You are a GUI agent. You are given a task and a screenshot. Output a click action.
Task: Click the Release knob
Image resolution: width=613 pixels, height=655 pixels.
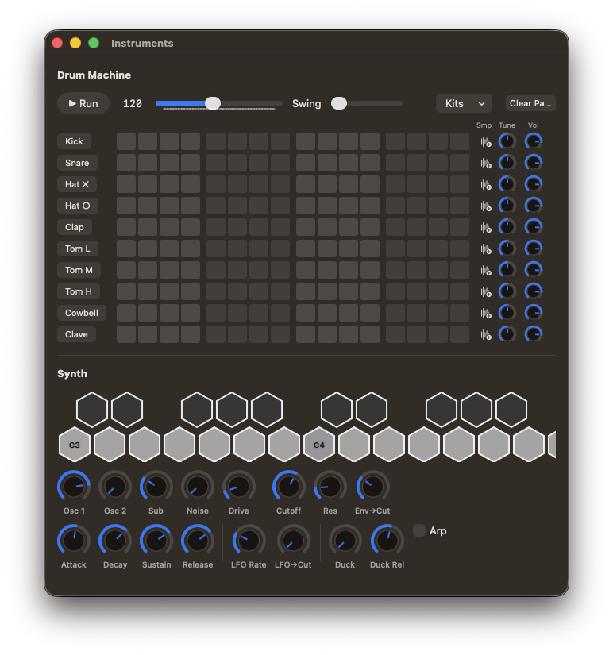[197, 541]
